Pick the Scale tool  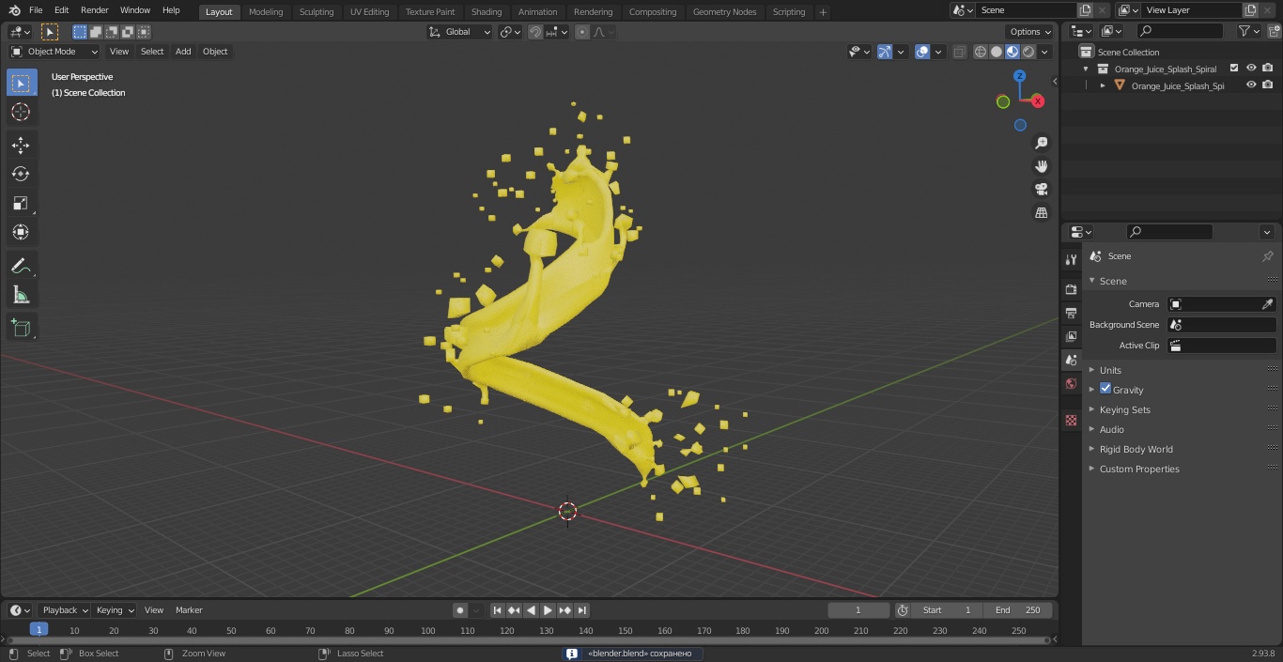point(21,203)
